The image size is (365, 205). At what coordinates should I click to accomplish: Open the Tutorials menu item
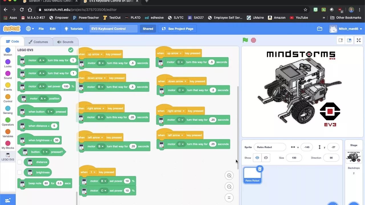click(74, 29)
